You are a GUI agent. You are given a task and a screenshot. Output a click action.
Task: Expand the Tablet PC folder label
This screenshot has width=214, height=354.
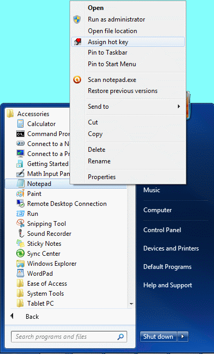(40, 304)
